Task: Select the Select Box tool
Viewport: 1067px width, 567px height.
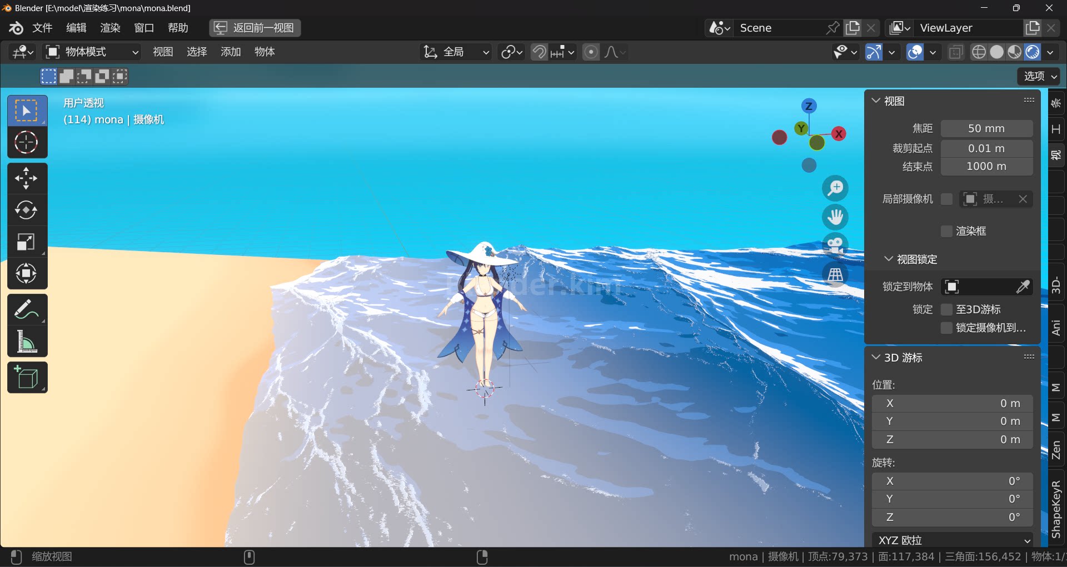Action: click(x=27, y=111)
